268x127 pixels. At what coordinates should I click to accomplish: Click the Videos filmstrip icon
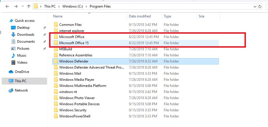click(13, 63)
